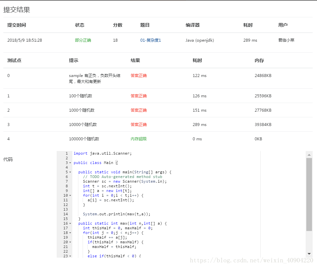
Task: Click the code editor scroll down arrow
Action: 309,254
